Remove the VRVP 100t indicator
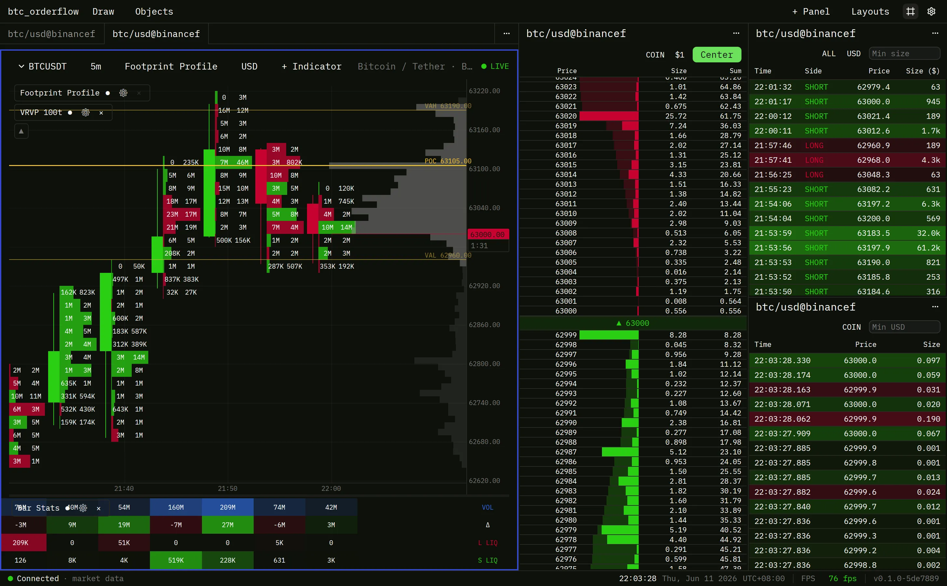This screenshot has height=586, width=947. (101, 113)
